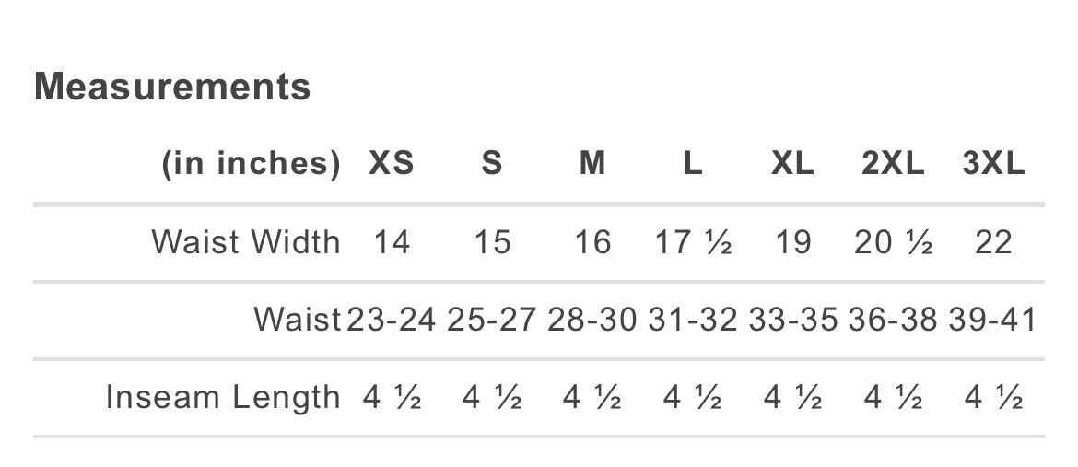
Task: Click the Waist Width row label
Action: pos(246,242)
